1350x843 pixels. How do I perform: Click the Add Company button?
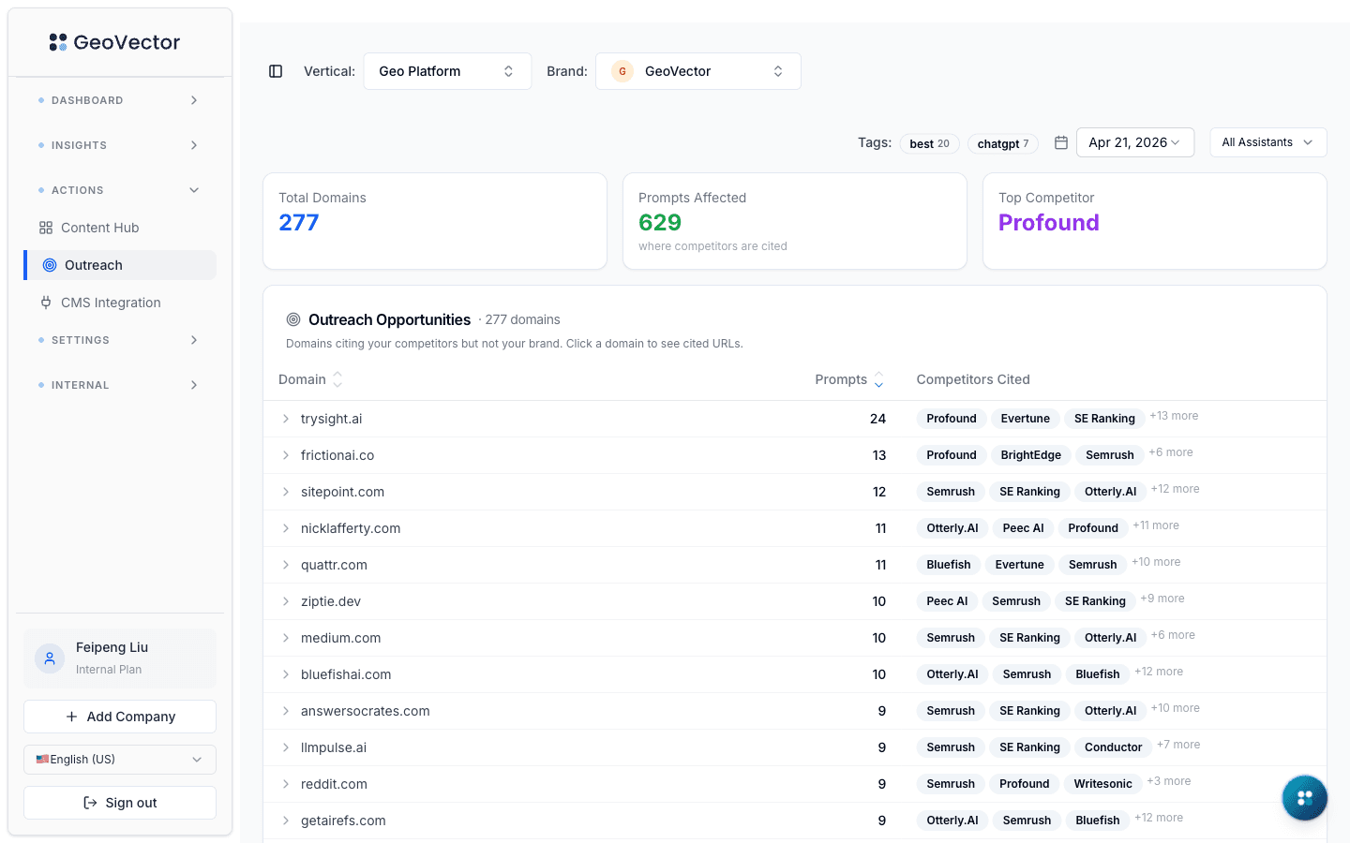(x=119, y=716)
